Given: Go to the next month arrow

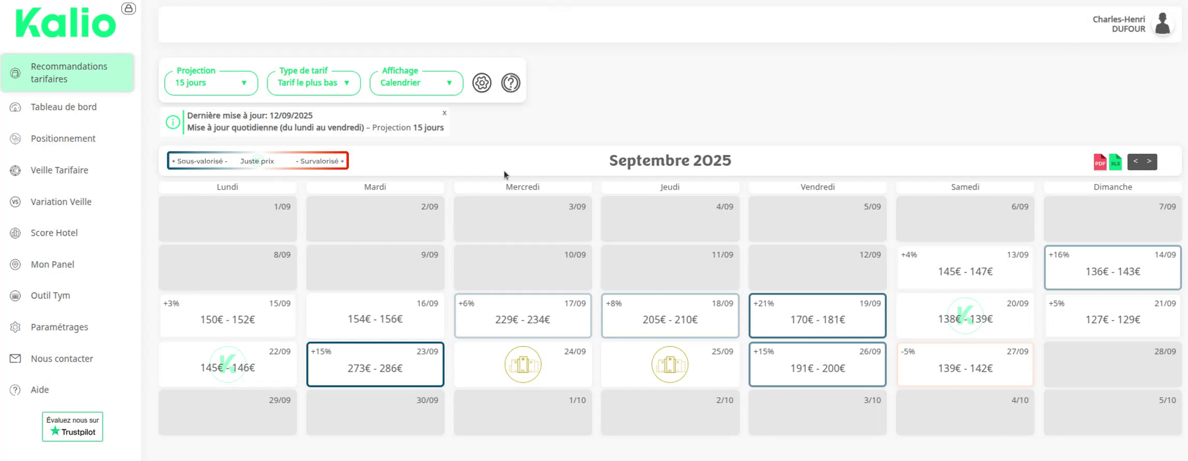Looking at the screenshot, I should pos(1149,162).
